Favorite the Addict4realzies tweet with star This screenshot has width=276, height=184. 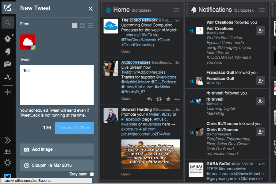tap(168, 99)
